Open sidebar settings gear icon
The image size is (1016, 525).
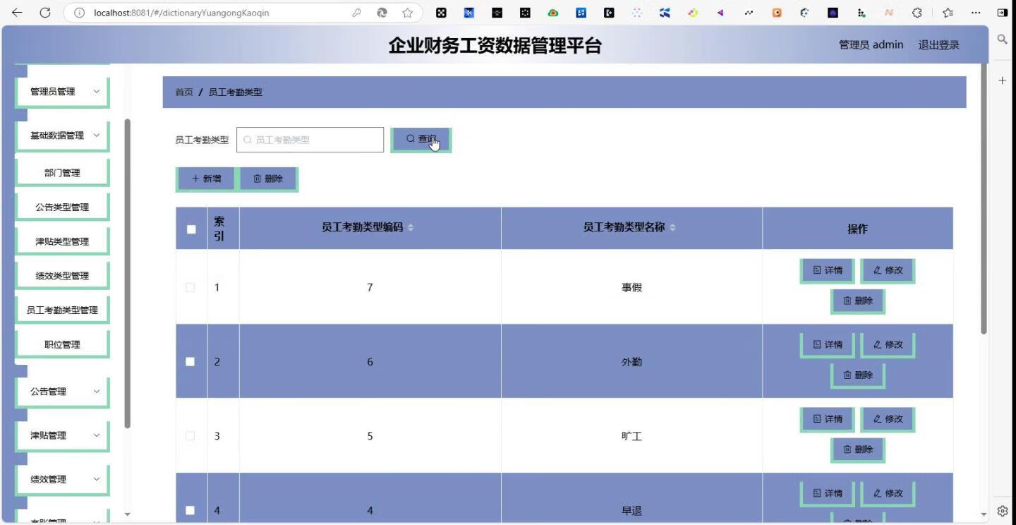pos(1002,511)
